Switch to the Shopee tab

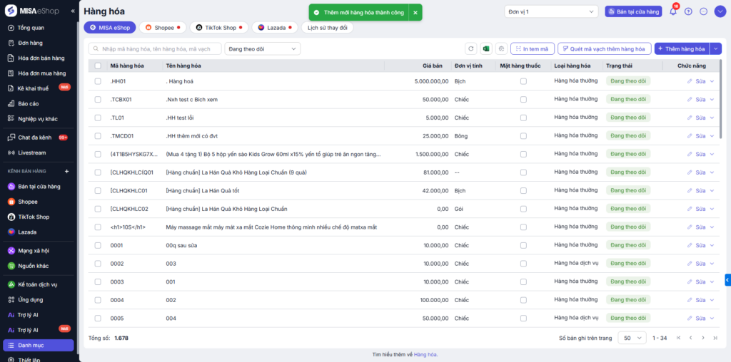[162, 27]
